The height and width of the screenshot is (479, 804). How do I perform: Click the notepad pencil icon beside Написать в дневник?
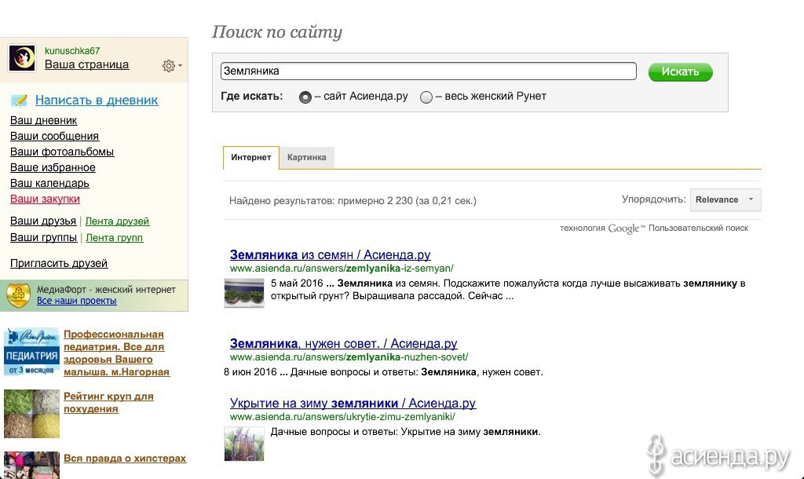click(x=19, y=100)
